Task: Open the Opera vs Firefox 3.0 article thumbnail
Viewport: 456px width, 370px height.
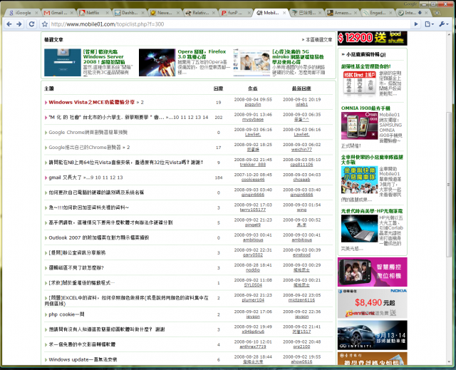Action: click(x=157, y=63)
